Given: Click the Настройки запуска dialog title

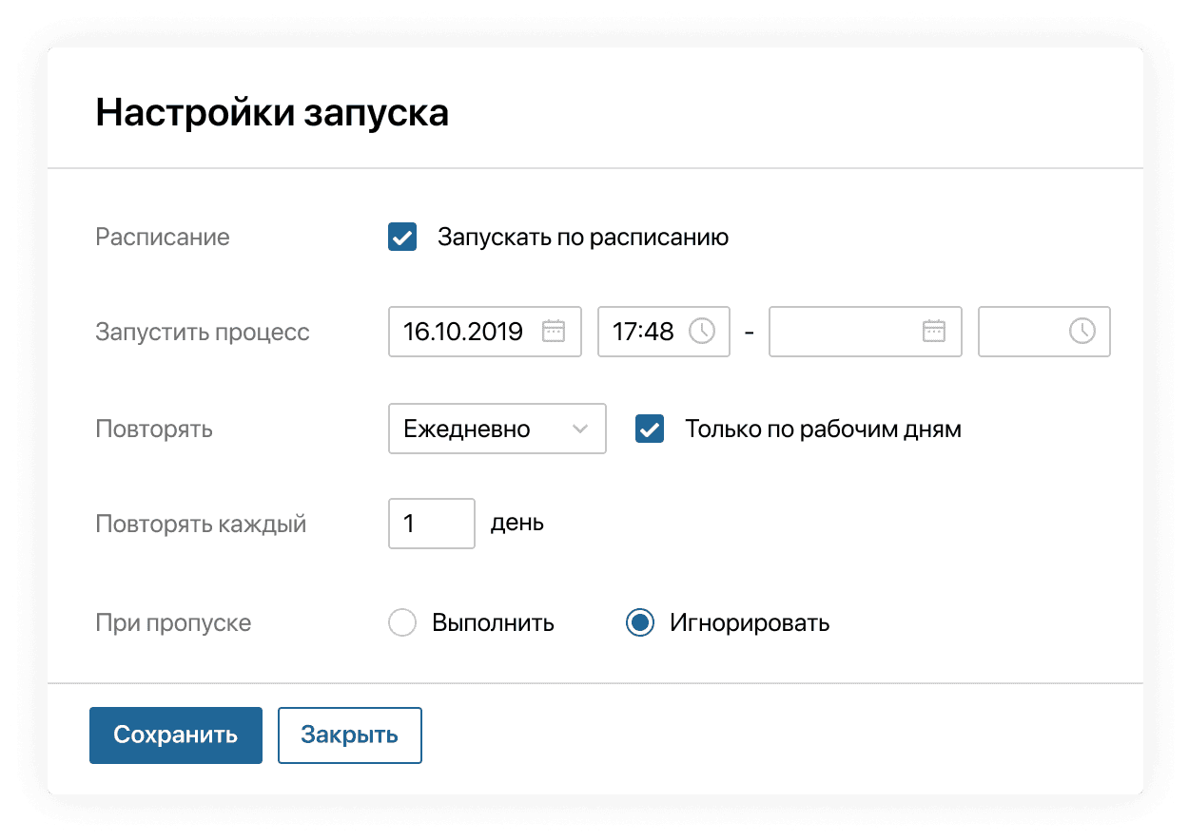Looking at the screenshot, I should point(270,111).
